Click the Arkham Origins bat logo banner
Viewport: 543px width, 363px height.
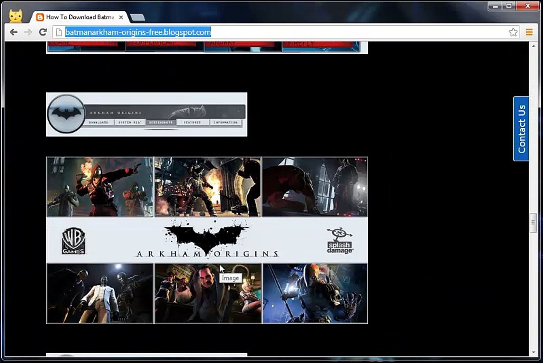(207, 240)
